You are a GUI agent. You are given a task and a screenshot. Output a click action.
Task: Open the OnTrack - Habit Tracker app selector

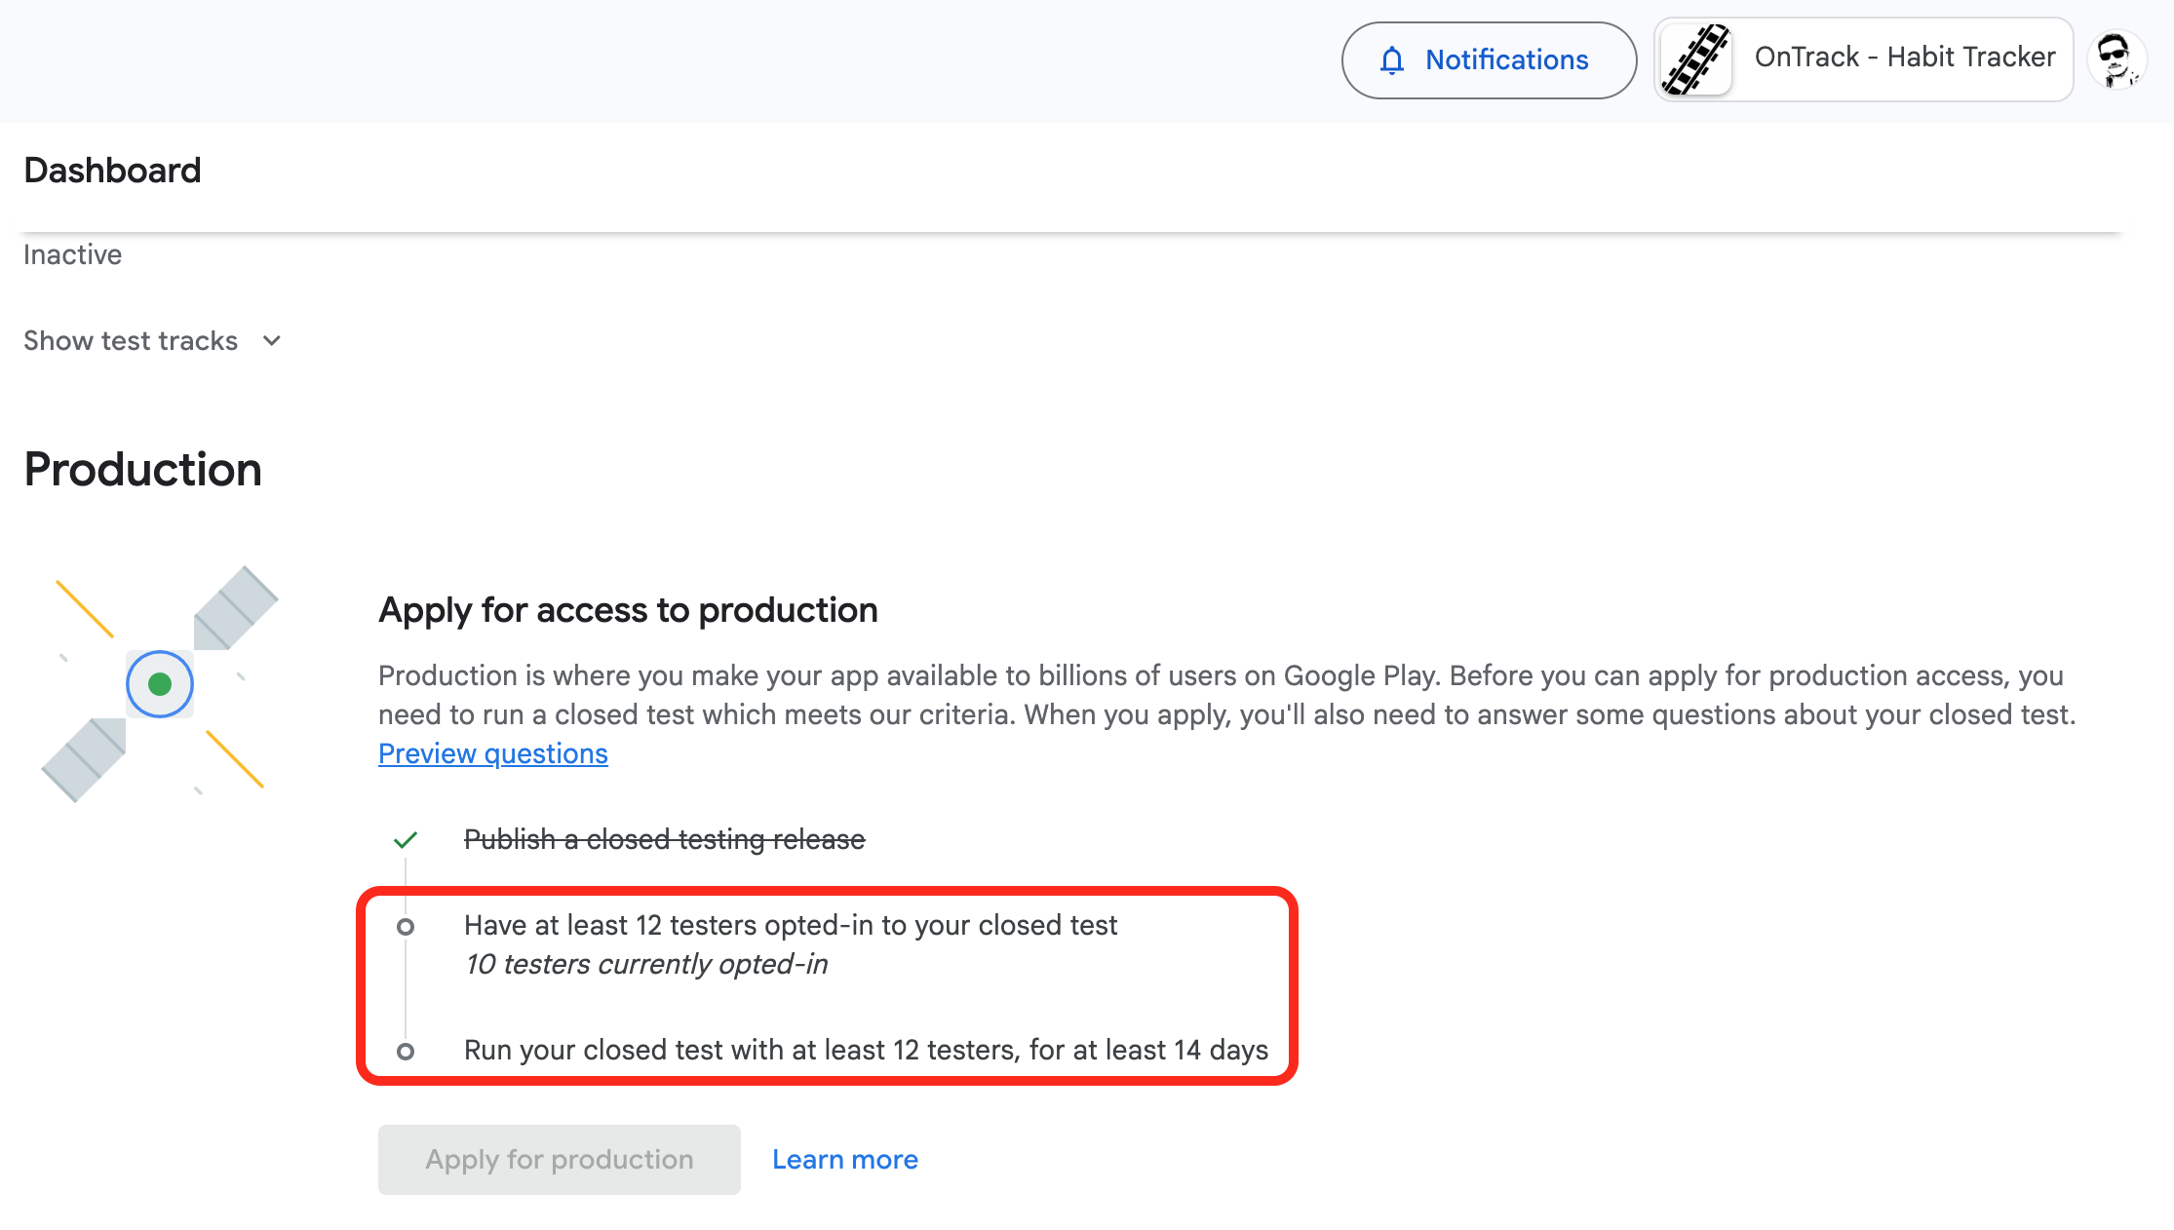(1903, 58)
